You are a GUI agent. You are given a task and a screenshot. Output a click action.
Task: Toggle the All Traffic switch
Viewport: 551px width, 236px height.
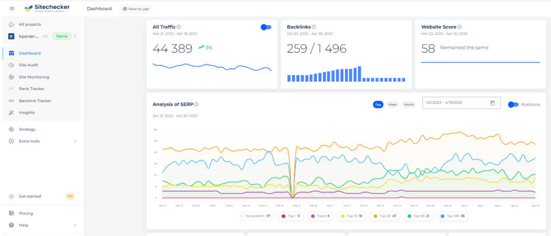coord(266,27)
